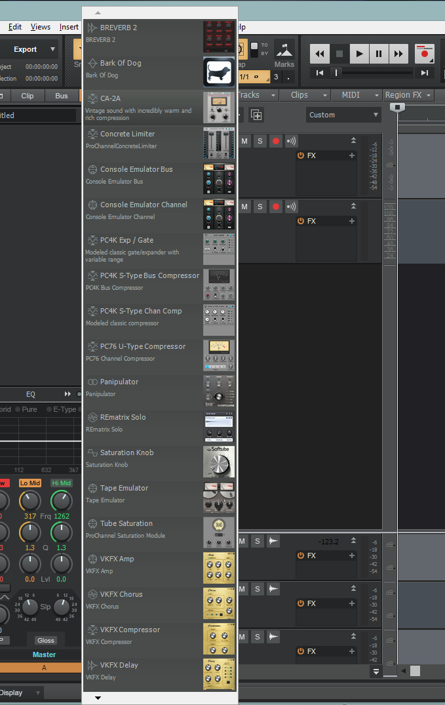Add effect to second track FX rack

tap(352, 221)
